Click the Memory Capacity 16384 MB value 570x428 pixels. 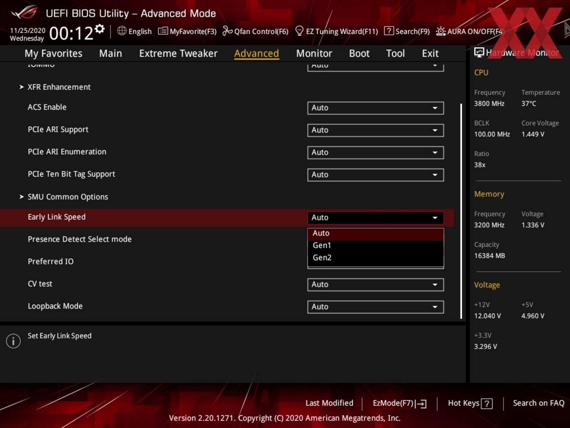(490, 256)
